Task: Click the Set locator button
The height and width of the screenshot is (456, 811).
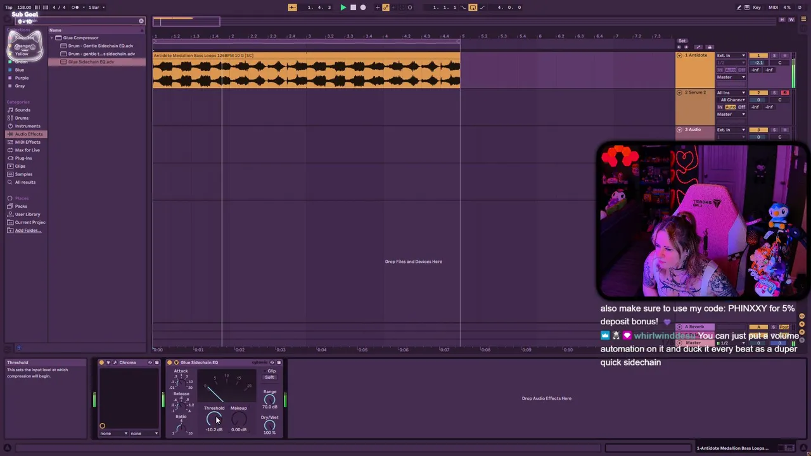Action: point(682,41)
